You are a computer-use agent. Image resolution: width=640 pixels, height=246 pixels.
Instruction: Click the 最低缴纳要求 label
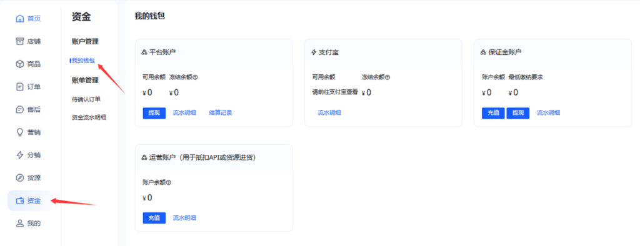[x=525, y=77]
